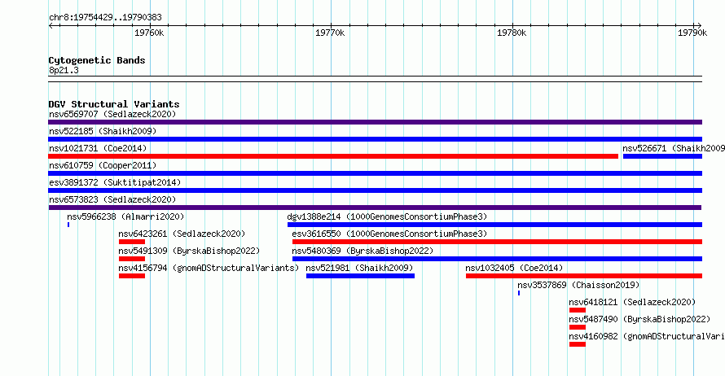Select the blue nsv526671 variant bar
Screen dimensions: 725x376
tap(662, 156)
